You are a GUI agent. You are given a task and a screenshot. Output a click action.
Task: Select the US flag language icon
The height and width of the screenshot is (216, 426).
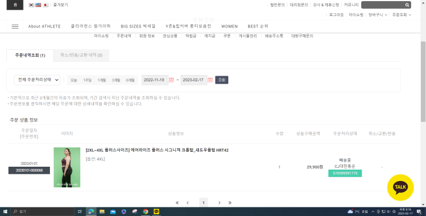tap(38, 5)
